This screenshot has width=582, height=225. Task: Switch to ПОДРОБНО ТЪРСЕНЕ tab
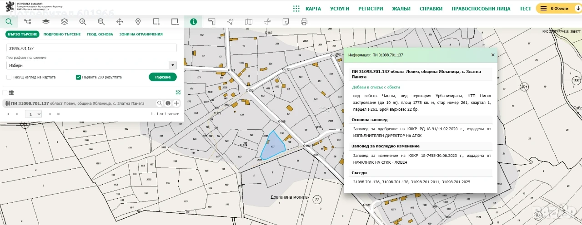click(62, 34)
